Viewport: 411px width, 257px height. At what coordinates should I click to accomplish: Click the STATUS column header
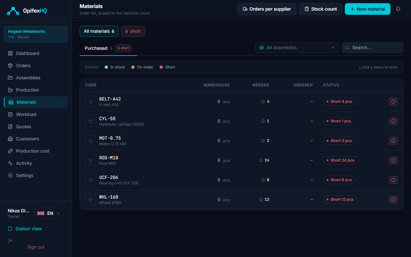[331, 85]
